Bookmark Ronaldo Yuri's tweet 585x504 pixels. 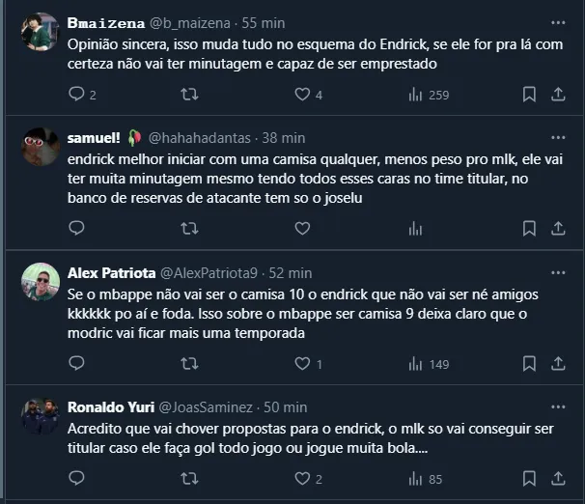click(529, 479)
